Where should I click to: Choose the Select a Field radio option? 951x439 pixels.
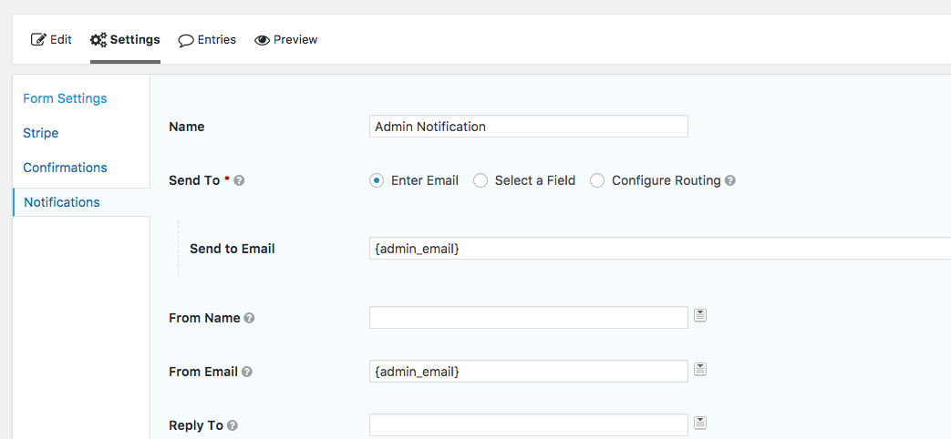481,180
